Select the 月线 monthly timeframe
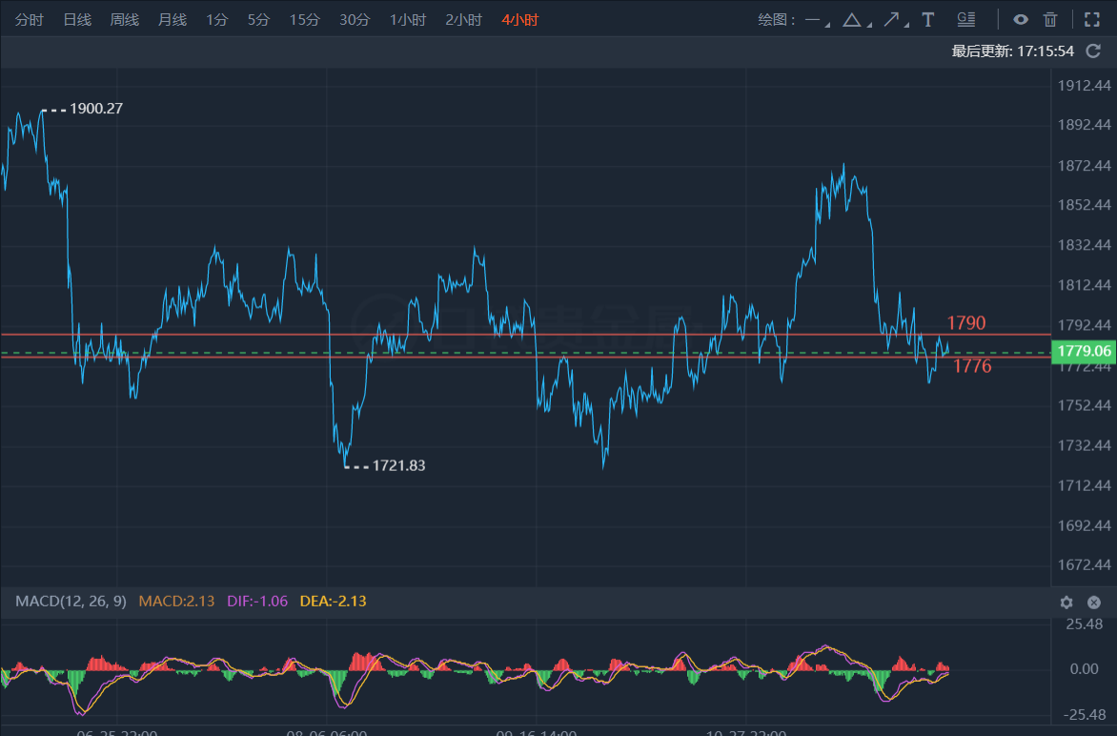This screenshot has width=1117, height=736. (172, 20)
